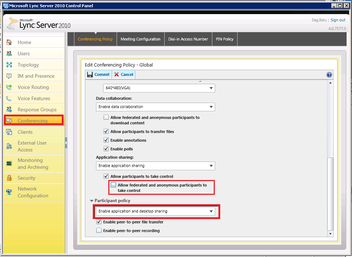
Task: Open the 640*480(VGA) resolution dropdown
Action: (x=159, y=88)
